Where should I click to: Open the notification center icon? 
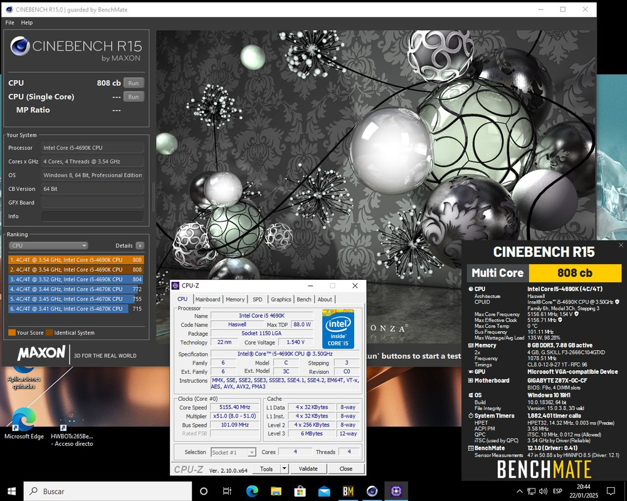[611, 491]
